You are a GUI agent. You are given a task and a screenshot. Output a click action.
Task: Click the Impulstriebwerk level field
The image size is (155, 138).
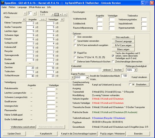pyautogui.click(x=144, y=24)
